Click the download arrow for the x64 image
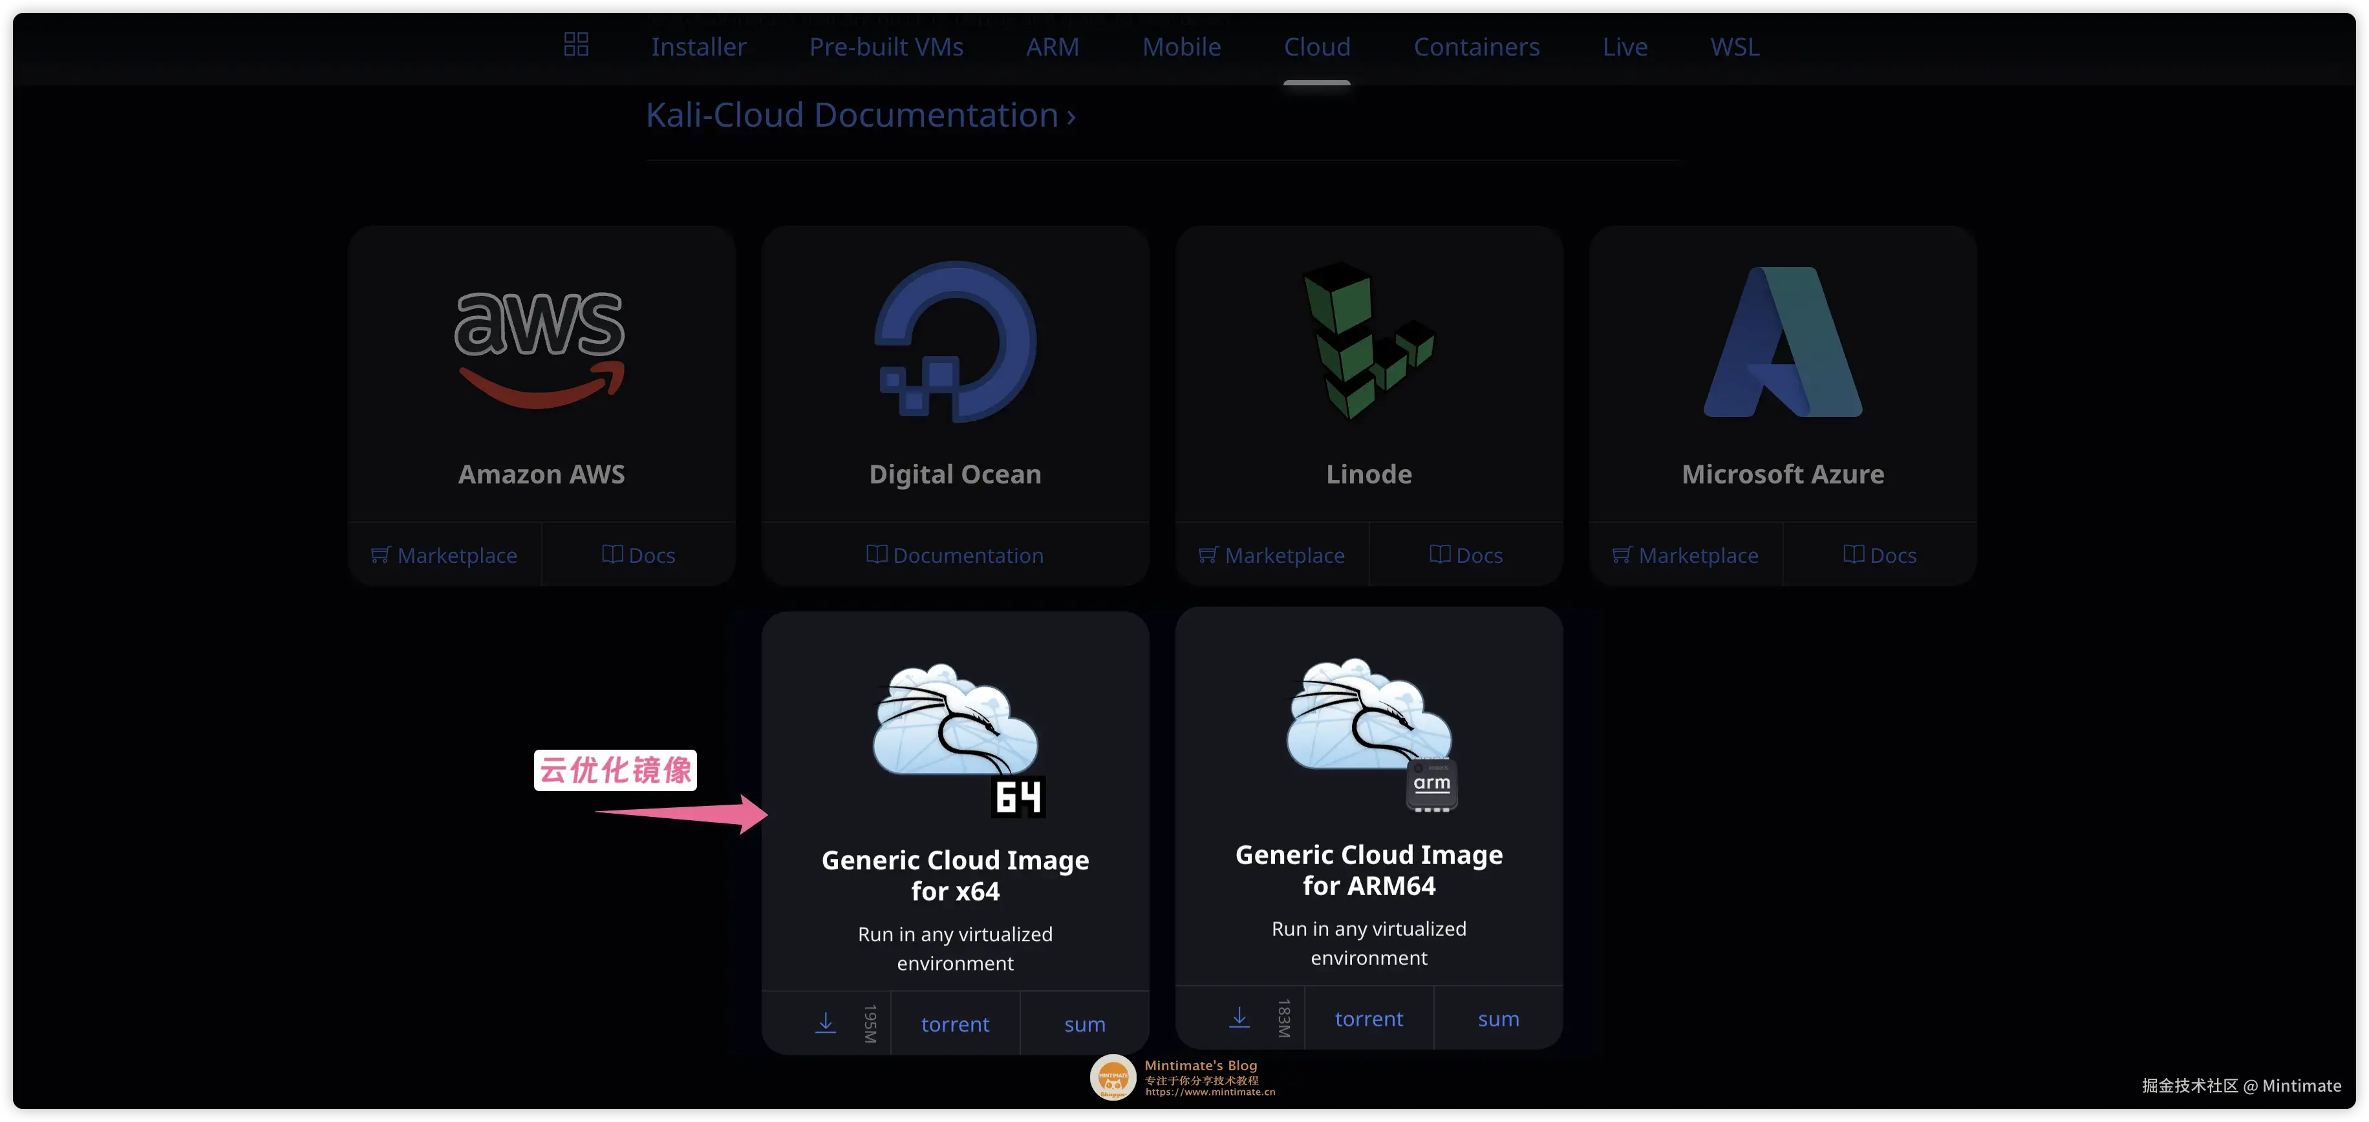2369x1122 pixels. tap(825, 1021)
